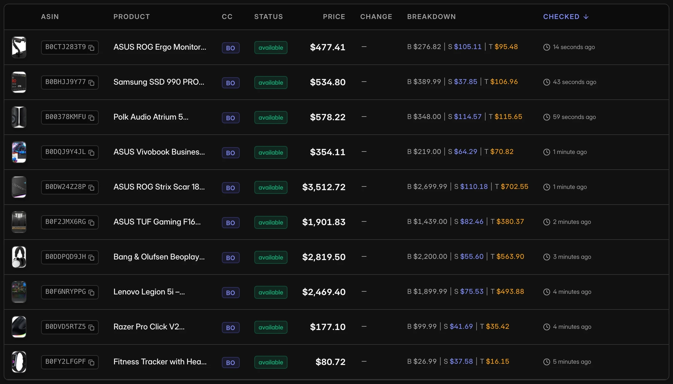Open ASUS Vivobook Business product link
The width and height of the screenshot is (673, 384).
[x=159, y=152]
